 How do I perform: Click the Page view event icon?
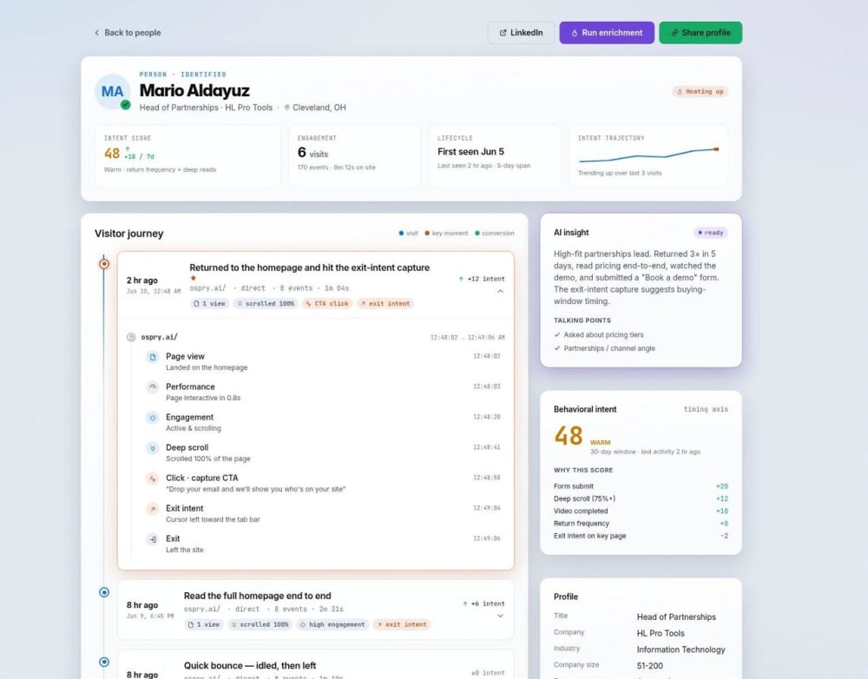tap(152, 357)
